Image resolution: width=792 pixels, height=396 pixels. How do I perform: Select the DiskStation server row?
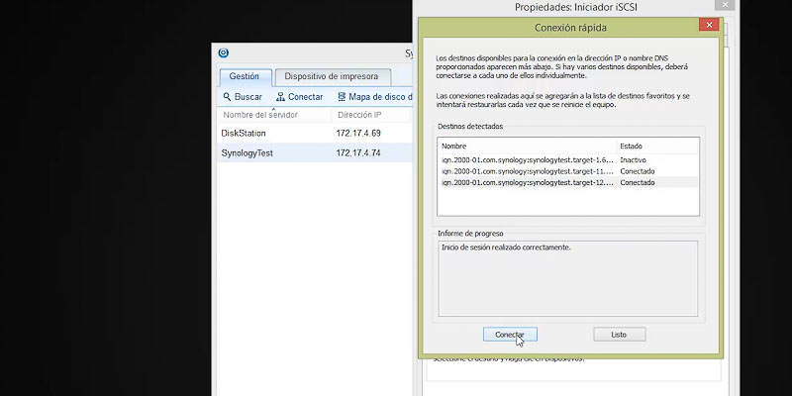[315, 134]
